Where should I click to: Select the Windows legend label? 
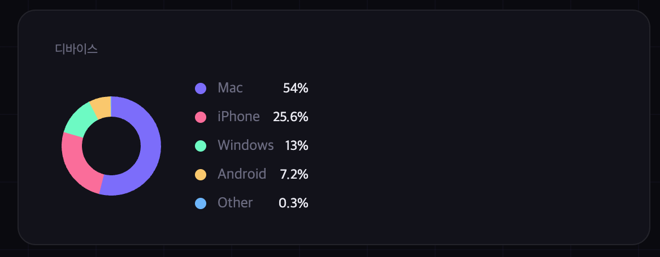(245, 145)
